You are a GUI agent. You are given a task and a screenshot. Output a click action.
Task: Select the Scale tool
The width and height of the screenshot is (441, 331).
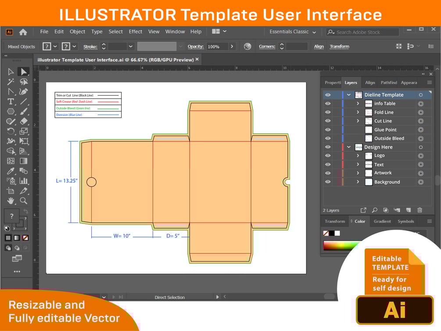pos(24,131)
